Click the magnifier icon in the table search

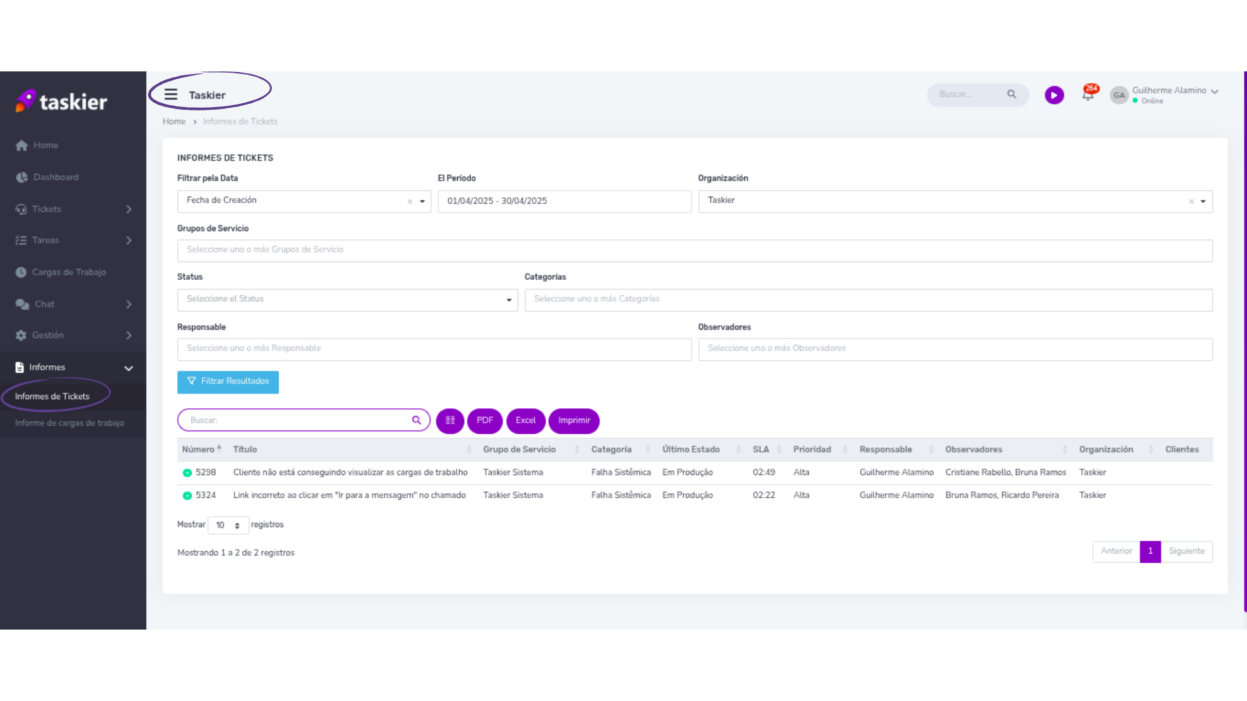(416, 421)
